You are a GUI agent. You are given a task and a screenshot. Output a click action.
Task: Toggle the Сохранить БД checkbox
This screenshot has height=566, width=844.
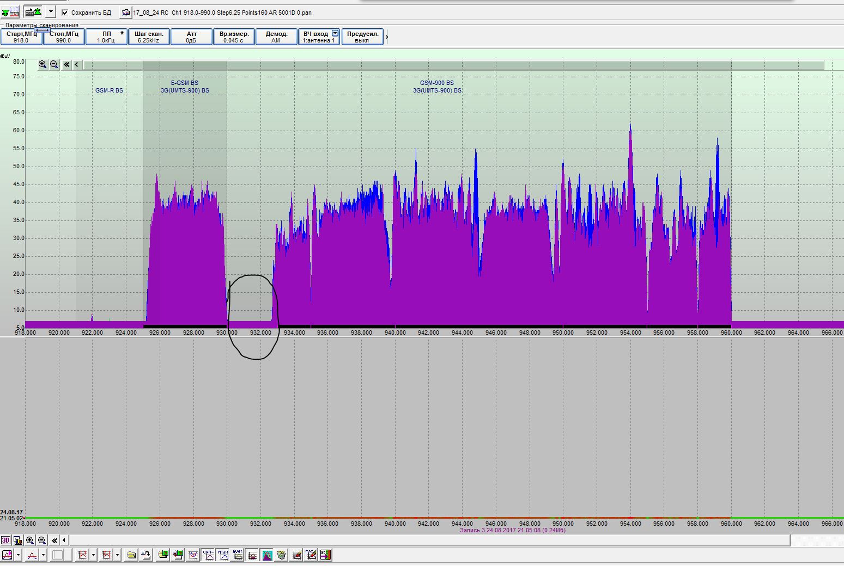point(65,12)
